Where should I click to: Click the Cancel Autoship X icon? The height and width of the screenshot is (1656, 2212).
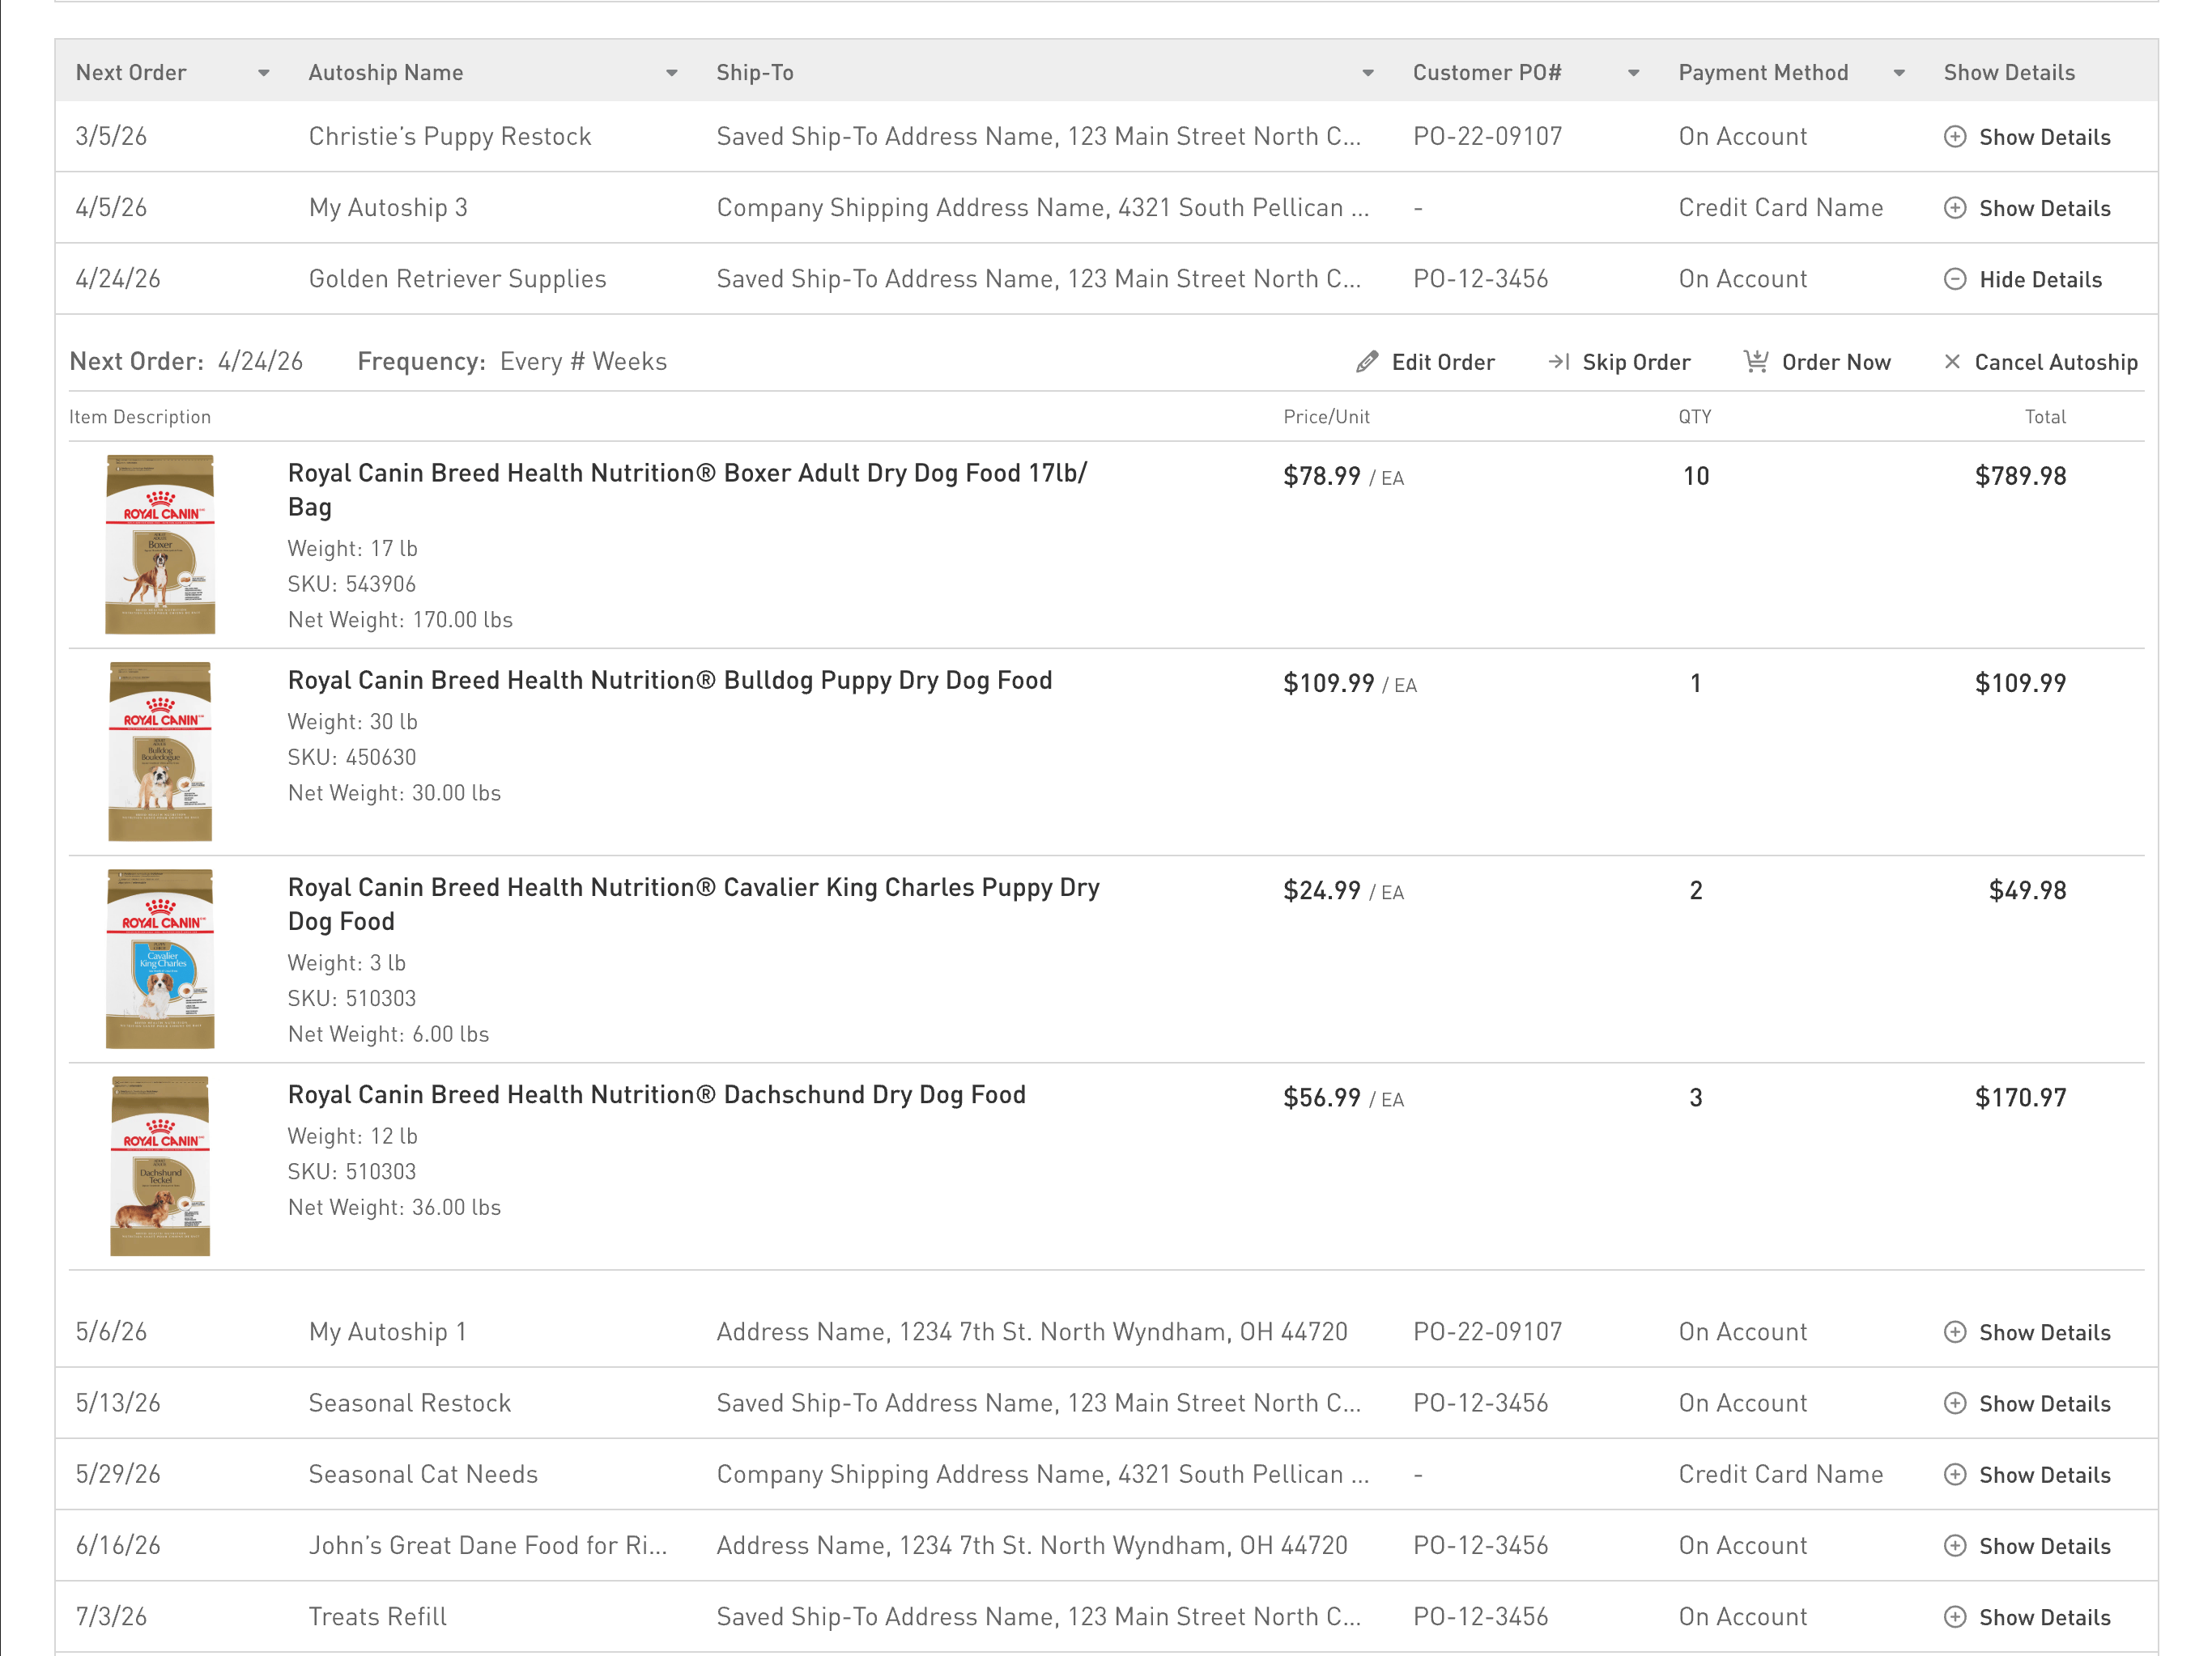tap(1952, 362)
